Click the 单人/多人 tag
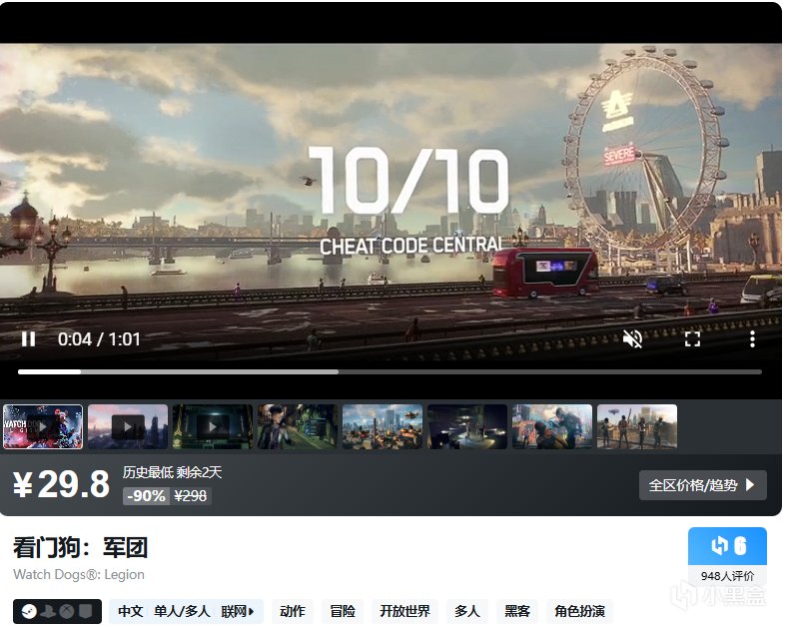This screenshot has height=626, width=789. [x=182, y=611]
